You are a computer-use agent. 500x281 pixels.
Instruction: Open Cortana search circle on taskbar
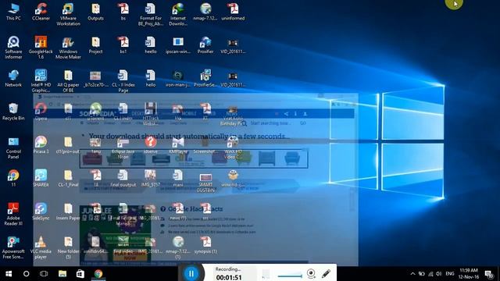pos(26,274)
